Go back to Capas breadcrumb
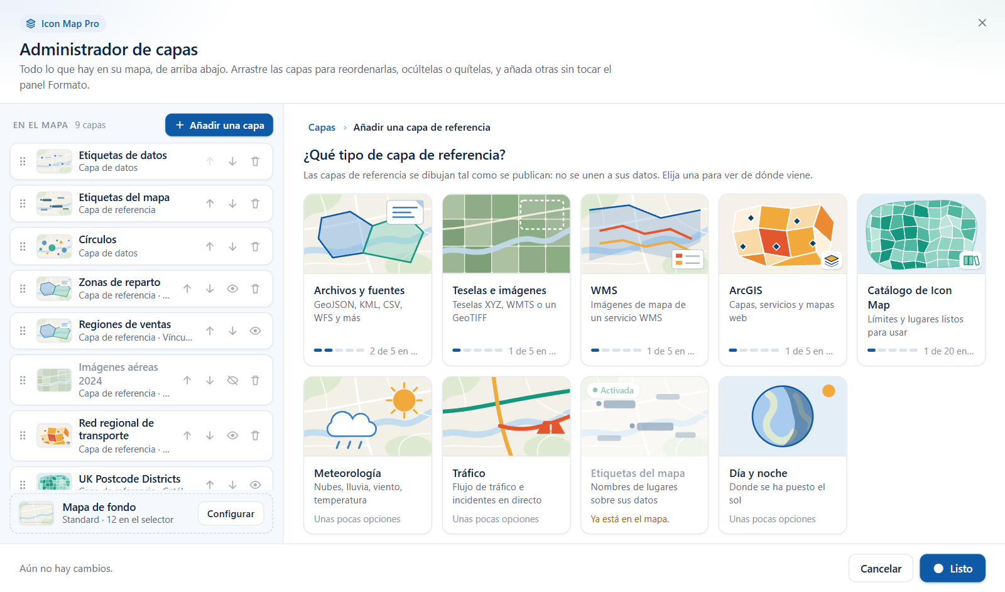The width and height of the screenshot is (1005, 592). click(x=322, y=128)
